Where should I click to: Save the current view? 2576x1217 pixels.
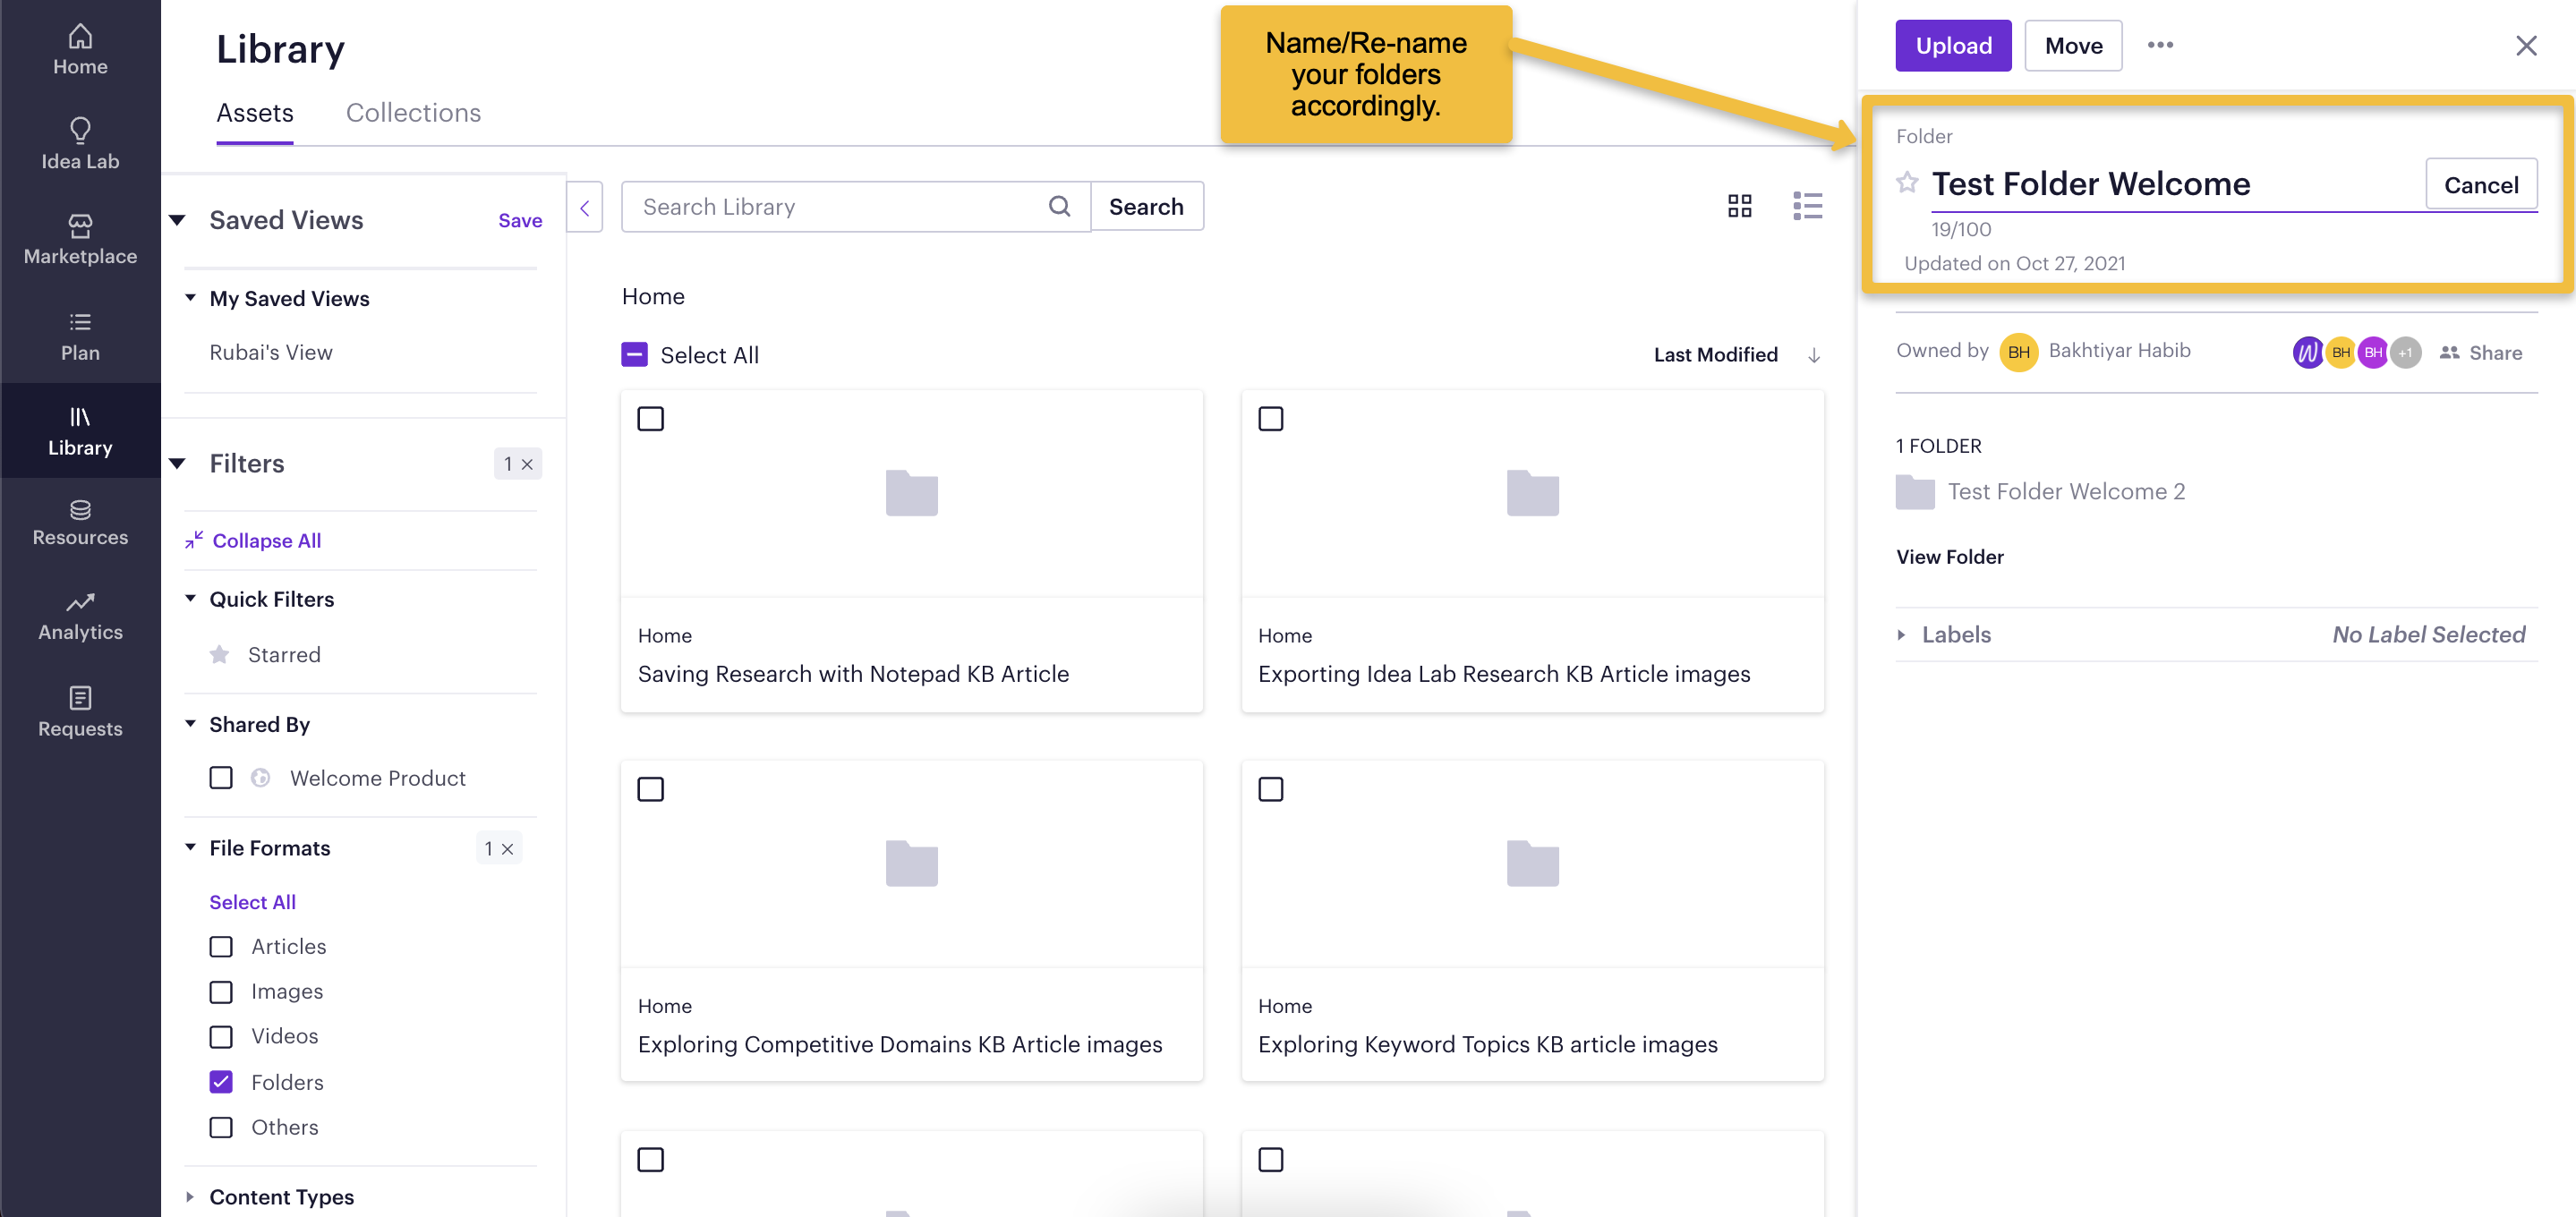tap(520, 221)
